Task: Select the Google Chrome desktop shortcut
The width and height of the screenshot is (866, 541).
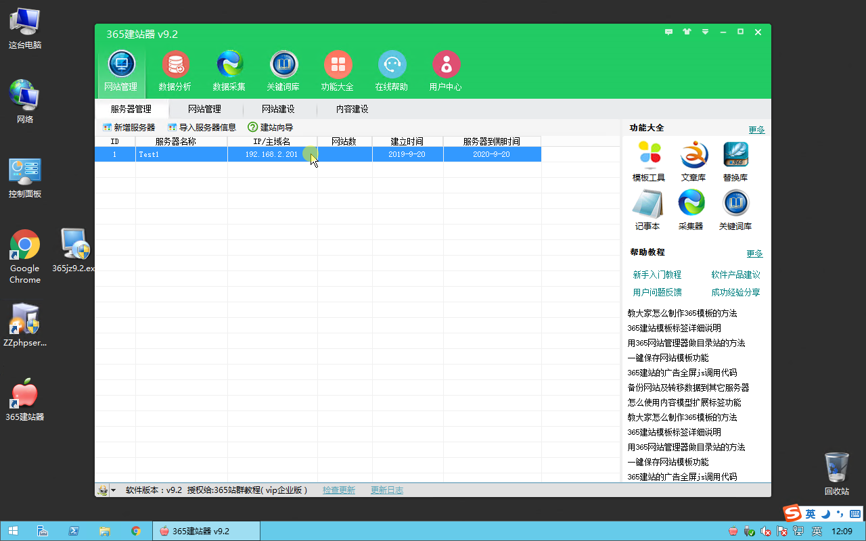Action: (25, 257)
